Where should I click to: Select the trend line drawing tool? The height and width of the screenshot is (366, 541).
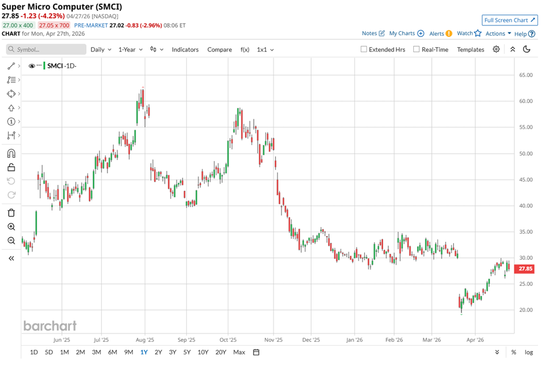click(x=11, y=66)
